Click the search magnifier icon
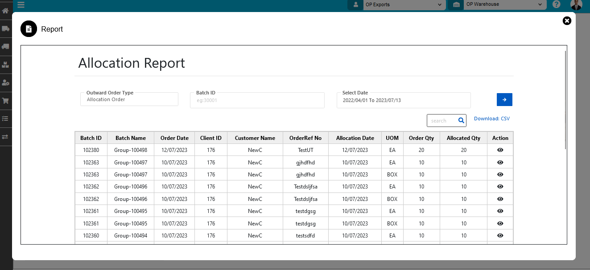Viewport: 590px width, 270px height. tap(461, 120)
